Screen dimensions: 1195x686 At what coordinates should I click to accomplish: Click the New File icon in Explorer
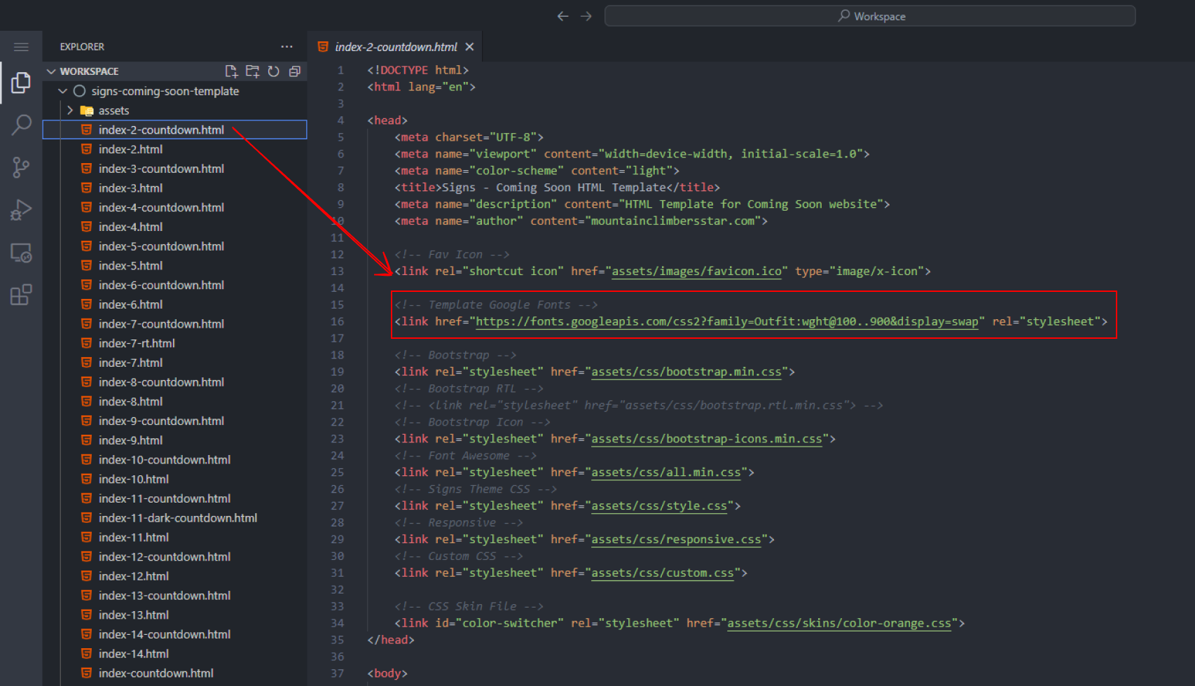pyautogui.click(x=231, y=71)
